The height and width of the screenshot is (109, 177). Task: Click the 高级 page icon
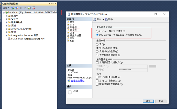click(68, 38)
